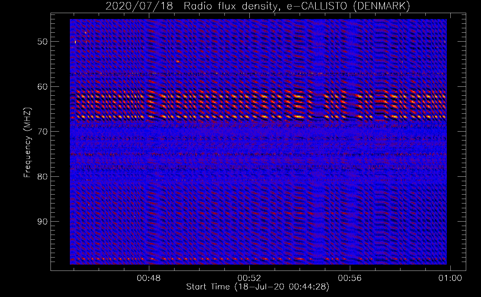Viewport: 481px width, 297px height.
Task: Click the 00:56 time tick label
Action: pos(350,278)
